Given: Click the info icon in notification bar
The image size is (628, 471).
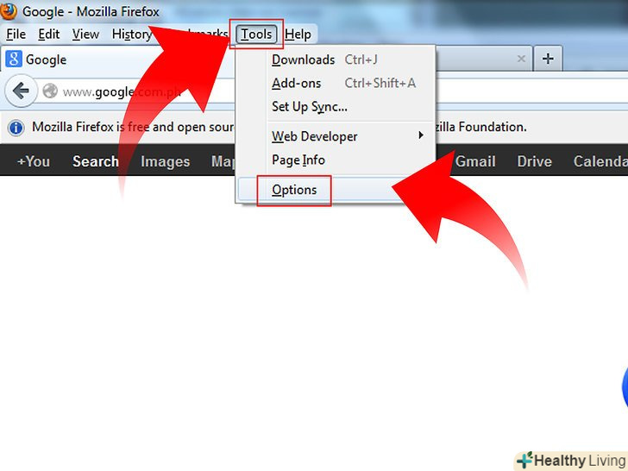Looking at the screenshot, I should coord(16,128).
